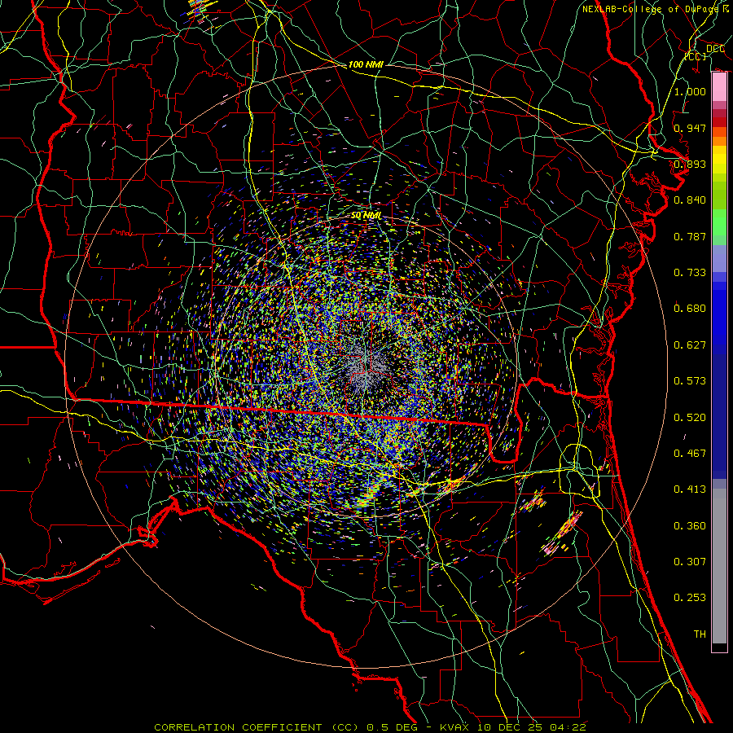Select the 0.360 legend value
733x733 pixels.
690,526
